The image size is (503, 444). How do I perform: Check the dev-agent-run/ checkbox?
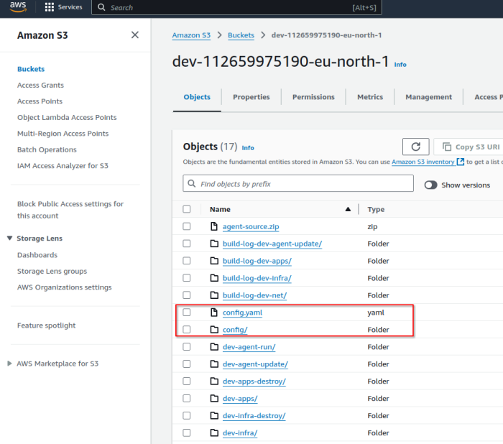[x=186, y=347]
